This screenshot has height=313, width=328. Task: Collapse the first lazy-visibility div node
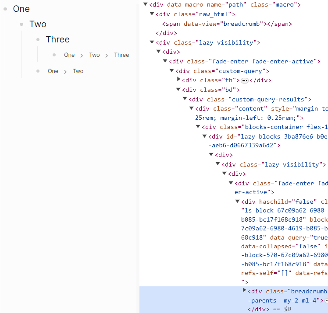pyautogui.click(x=152, y=42)
